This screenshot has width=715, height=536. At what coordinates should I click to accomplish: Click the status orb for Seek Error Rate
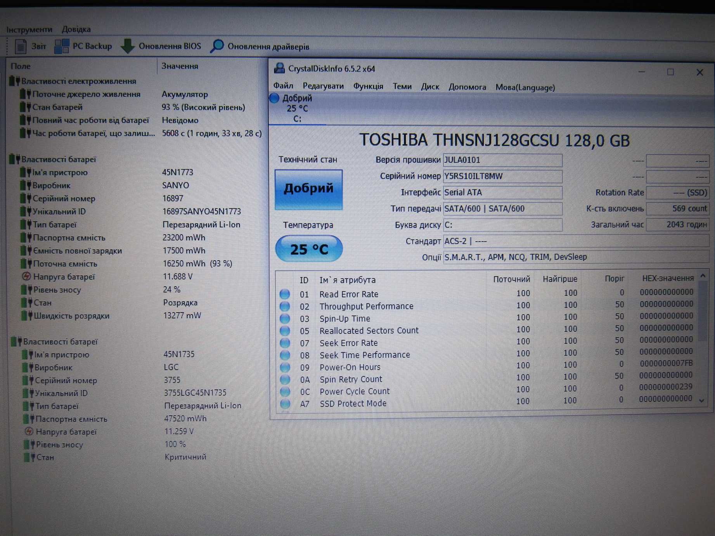point(285,343)
